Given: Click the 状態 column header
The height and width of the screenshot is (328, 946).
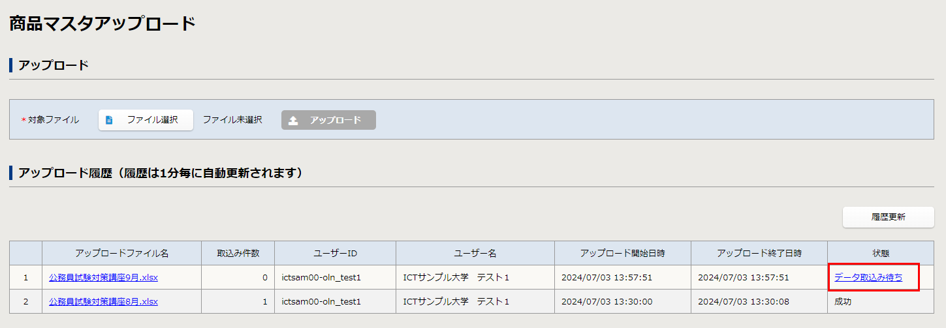Looking at the screenshot, I should point(880,253).
